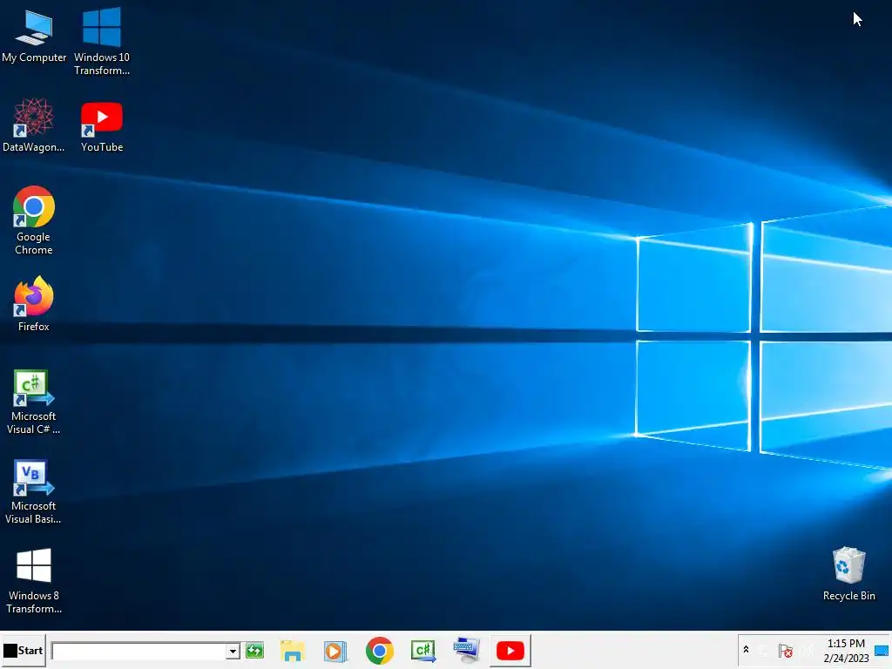
Task: Launch the media player from the taskbar
Action: click(335, 651)
